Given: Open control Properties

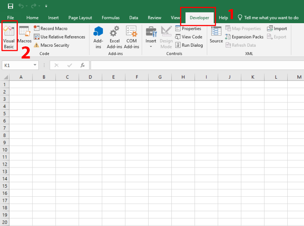Looking at the screenshot, I should (188, 28).
